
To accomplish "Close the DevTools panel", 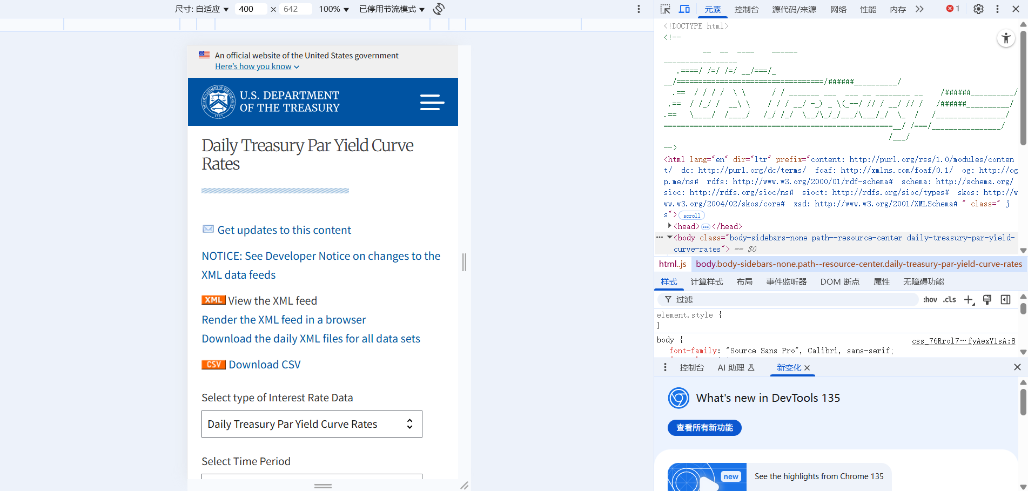I will tap(1016, 9).
